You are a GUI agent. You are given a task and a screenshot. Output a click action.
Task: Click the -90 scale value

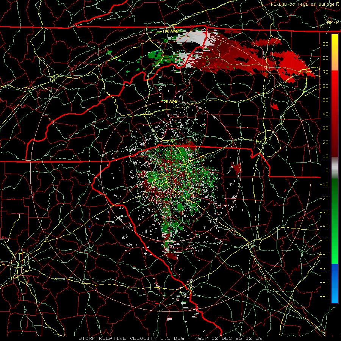324,297
